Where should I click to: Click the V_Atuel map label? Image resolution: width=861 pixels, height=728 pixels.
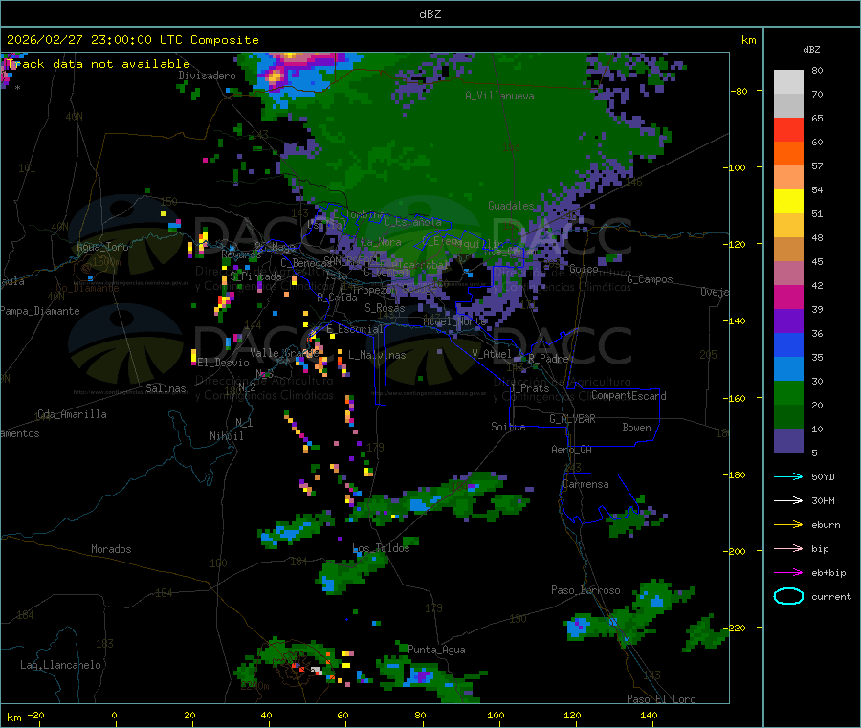(492, 354)
